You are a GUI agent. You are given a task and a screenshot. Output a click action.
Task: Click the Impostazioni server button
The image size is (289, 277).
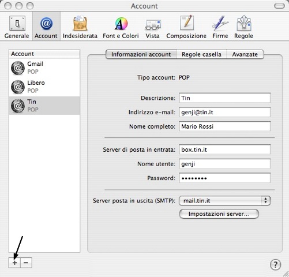click(219, 214)
